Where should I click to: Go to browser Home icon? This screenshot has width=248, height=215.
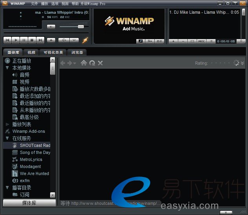pos(84,63)
